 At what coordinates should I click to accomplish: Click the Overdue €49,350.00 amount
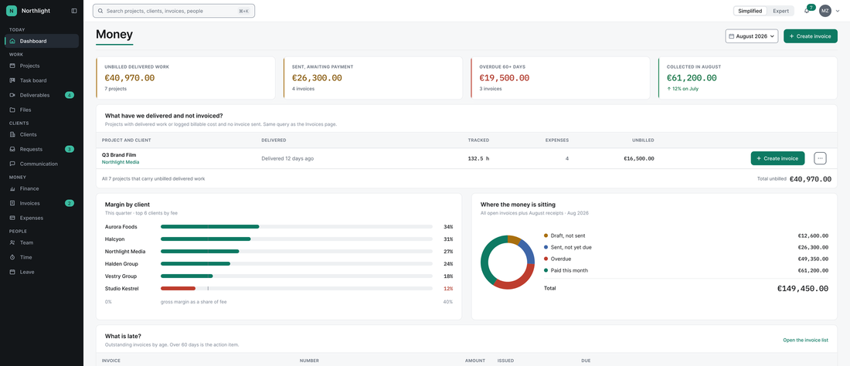pos(813,259)
